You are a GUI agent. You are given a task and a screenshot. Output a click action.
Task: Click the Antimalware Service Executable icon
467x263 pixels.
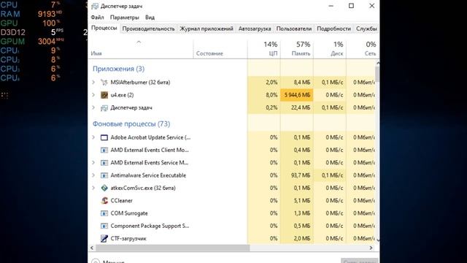point(104,175)
